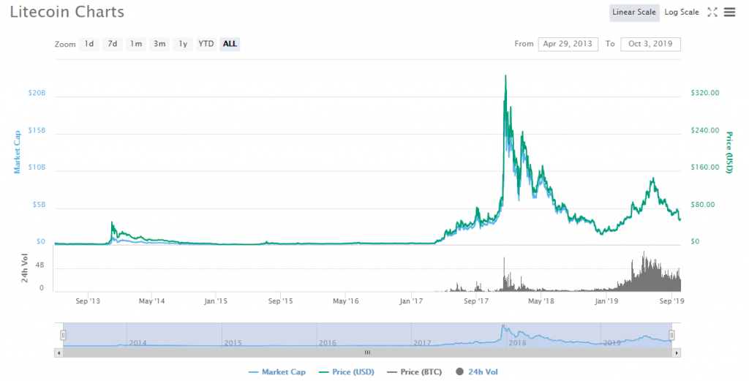
Task: Grab the right navigator range handle
Action: [x=671, y=335]
